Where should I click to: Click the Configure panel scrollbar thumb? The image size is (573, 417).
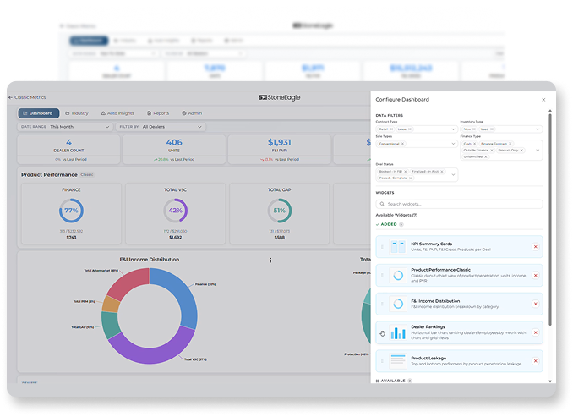point(550,219)
